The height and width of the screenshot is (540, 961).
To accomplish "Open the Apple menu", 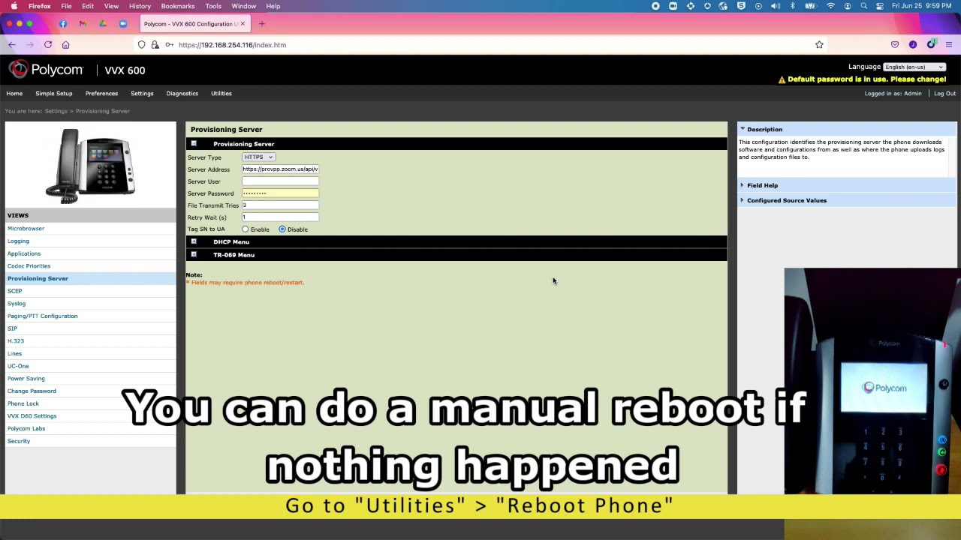I will coord(14,6).
